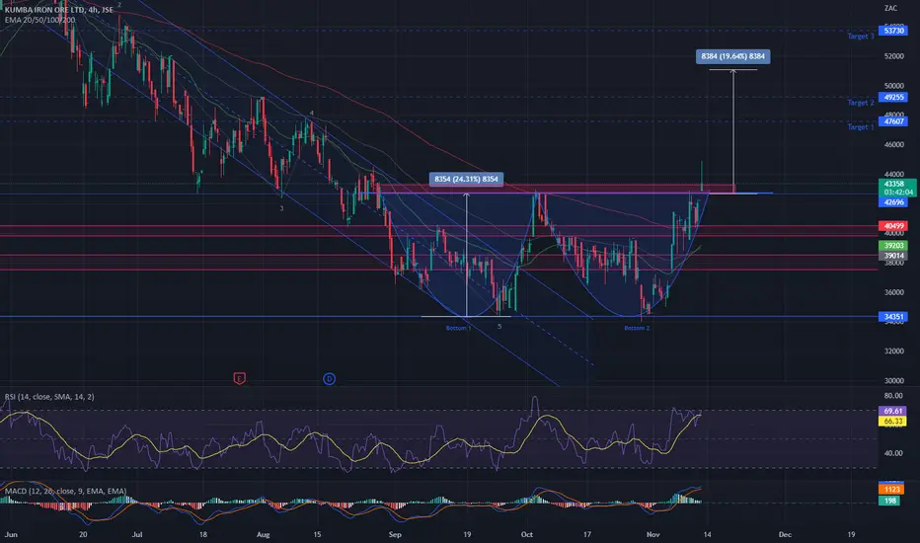The image size is (920, 543).
Task: Select the MACD (12, 26, close, 9) legend
Action: pyautogui.click(x=65, y=491)
